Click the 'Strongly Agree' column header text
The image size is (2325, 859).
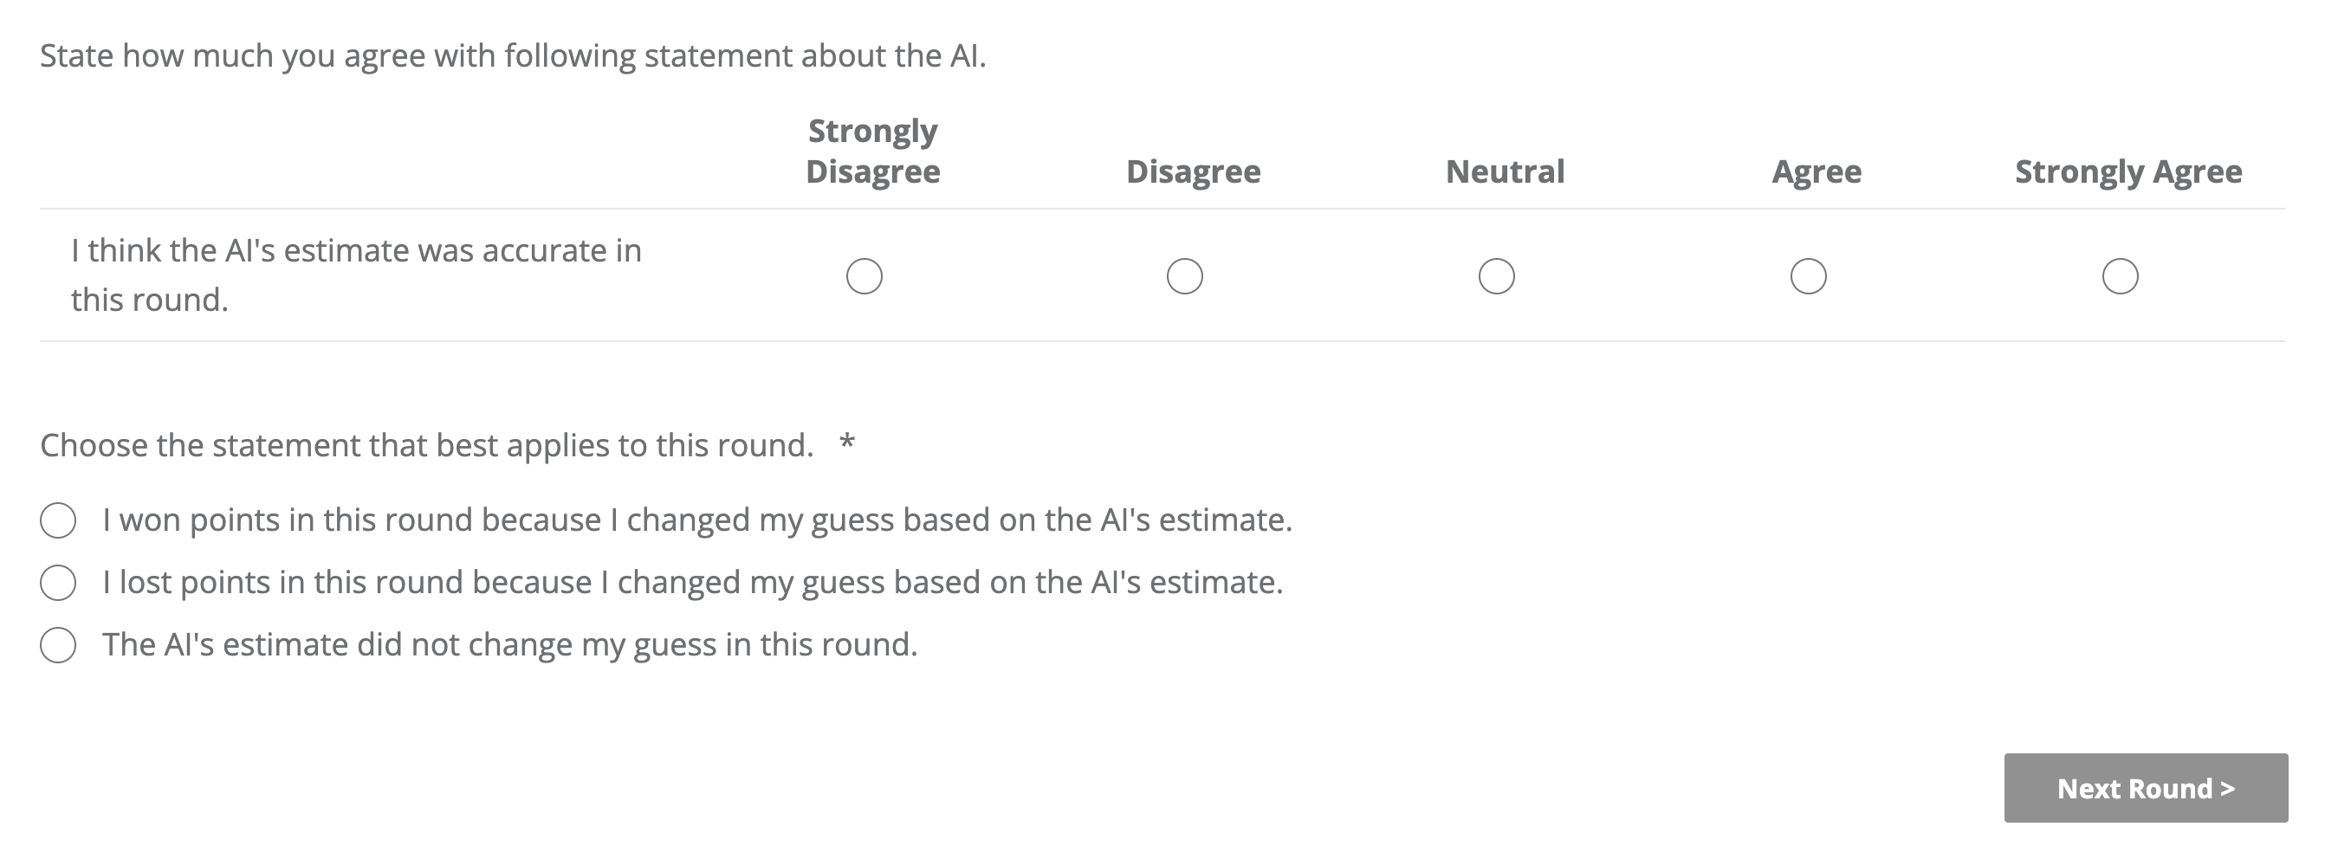coord(2127,171)
